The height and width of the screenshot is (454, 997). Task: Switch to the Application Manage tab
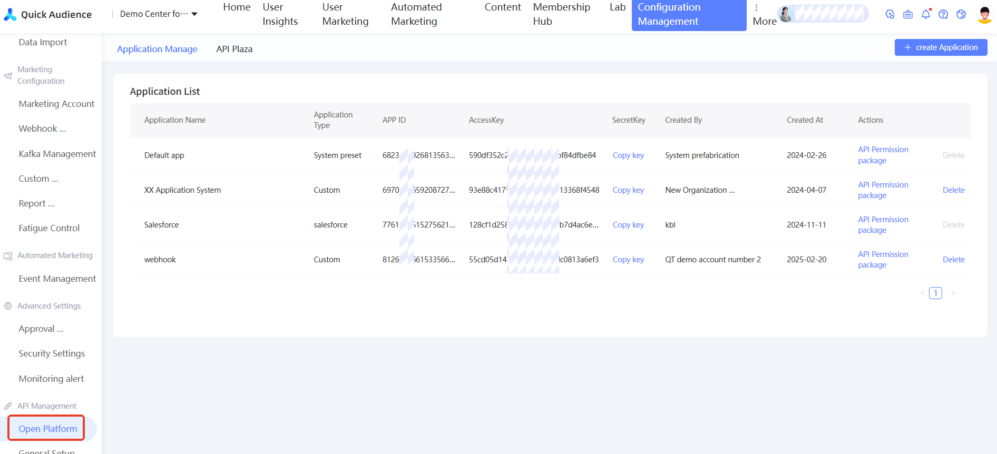click(157, 49)
